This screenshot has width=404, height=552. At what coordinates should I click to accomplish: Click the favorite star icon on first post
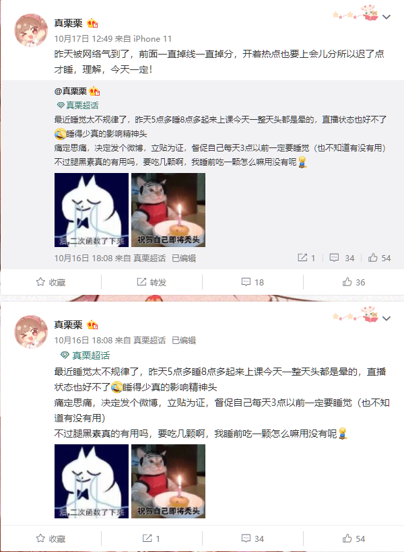(x=40, y=282)
